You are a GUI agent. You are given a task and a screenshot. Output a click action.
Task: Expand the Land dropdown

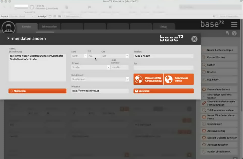pyautogui.click(x=85, y=56)
